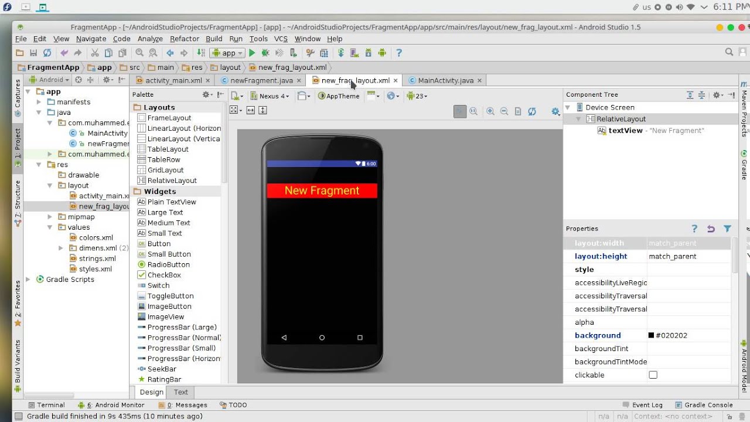
Task: Click the Undo arrow in toolbar
Action: click(x=64, y=53)
